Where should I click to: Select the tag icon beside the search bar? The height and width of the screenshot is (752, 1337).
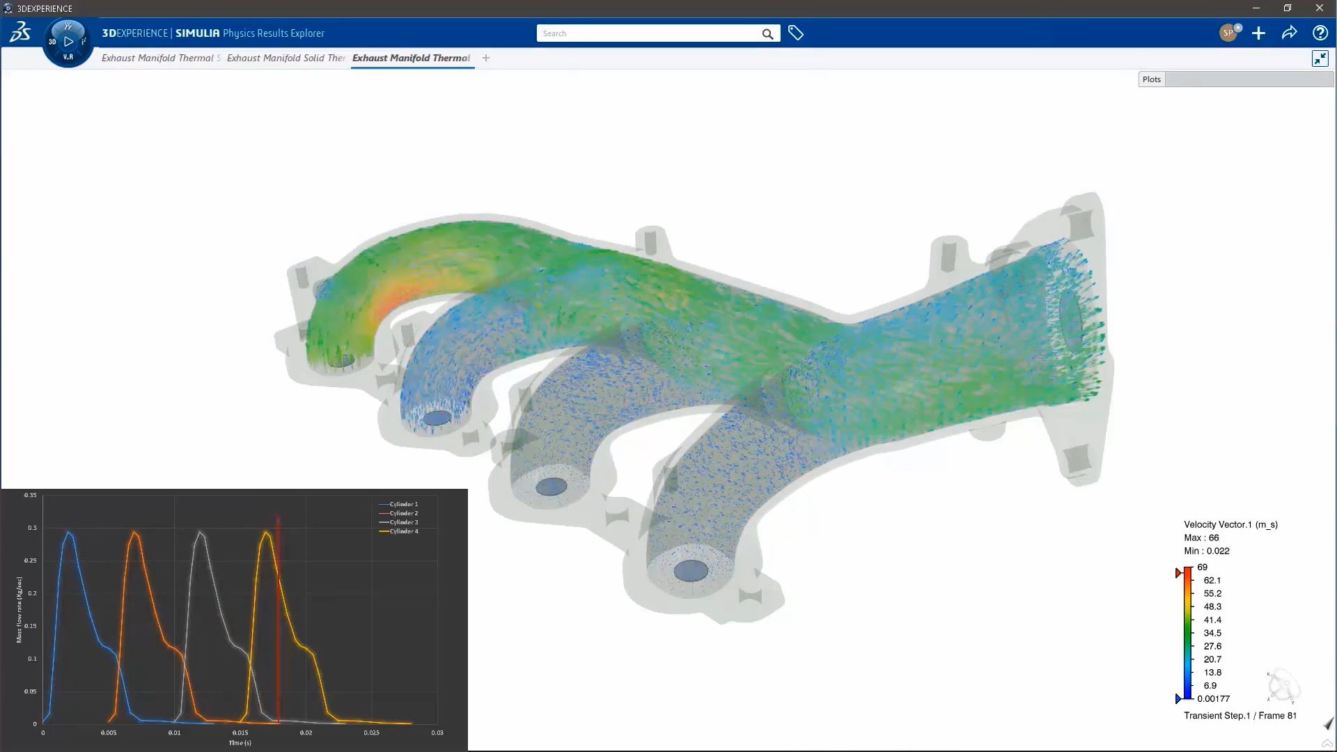(x=795, y=32)
